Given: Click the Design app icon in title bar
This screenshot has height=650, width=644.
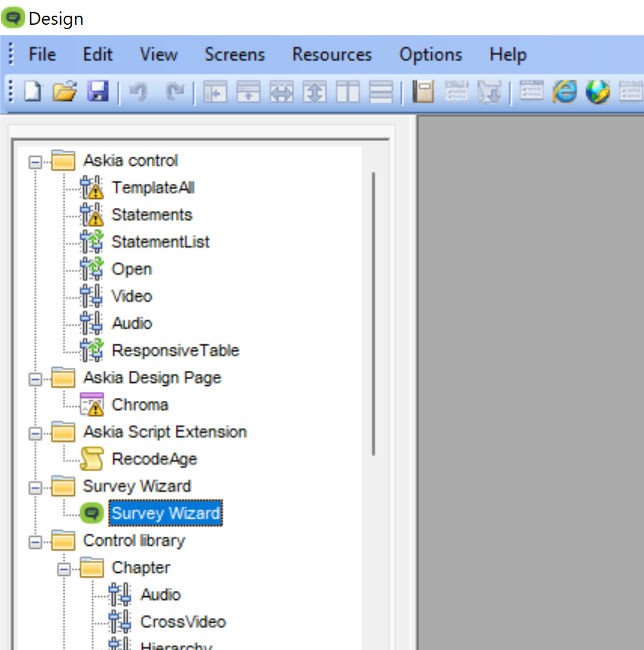Looking at the screenshot, I should [x=13, y=17].
